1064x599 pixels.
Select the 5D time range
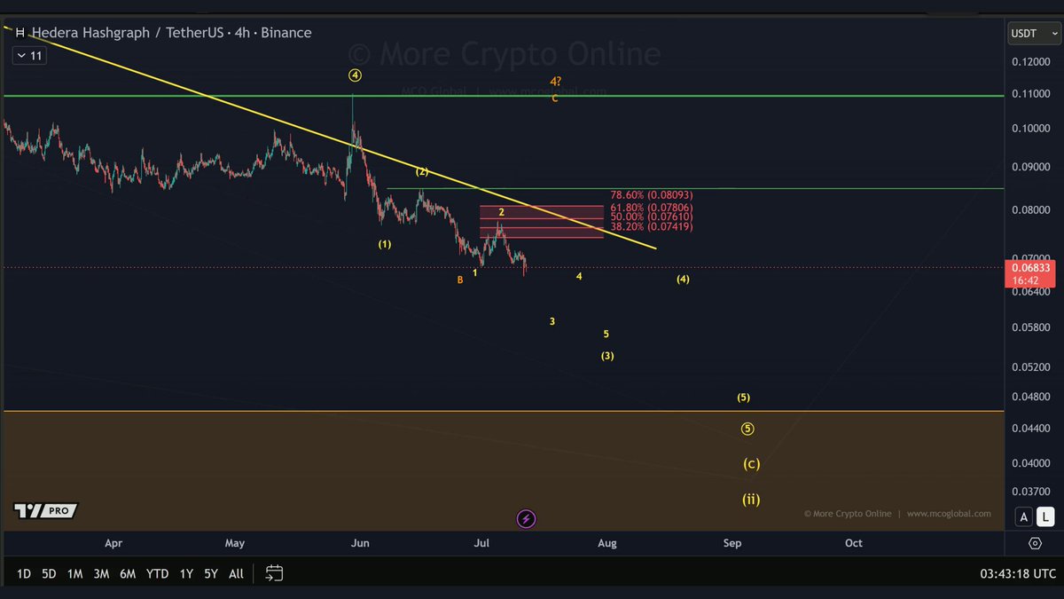tap(49, 574)
